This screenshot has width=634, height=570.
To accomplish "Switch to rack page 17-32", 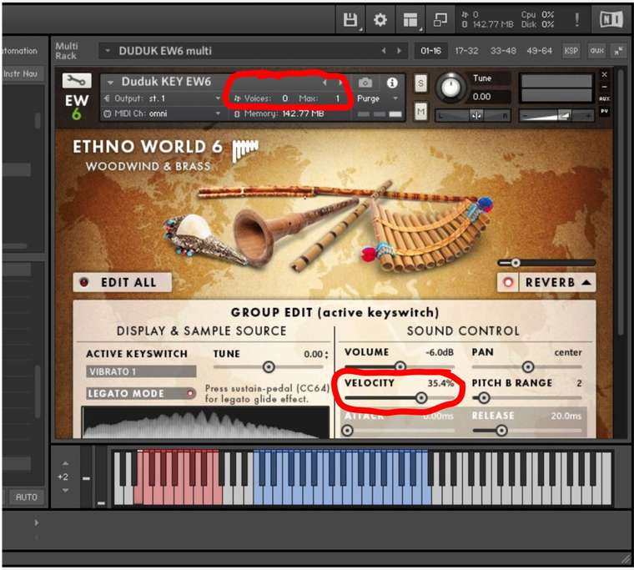I will click(x=466, y=51).
